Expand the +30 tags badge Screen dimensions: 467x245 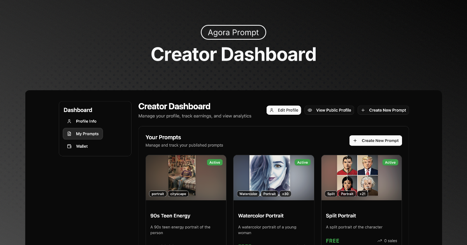(x=286, y=194)
